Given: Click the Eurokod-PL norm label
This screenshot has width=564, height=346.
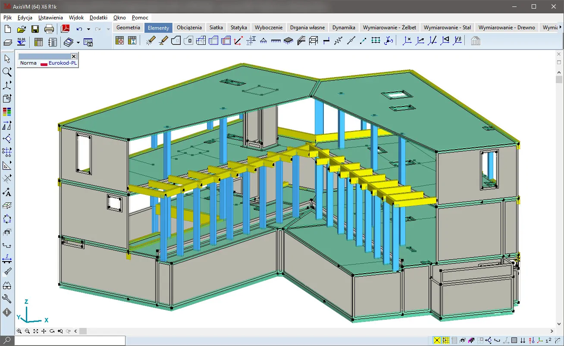Looking at the screenshot, I should (x=62, y=63).
